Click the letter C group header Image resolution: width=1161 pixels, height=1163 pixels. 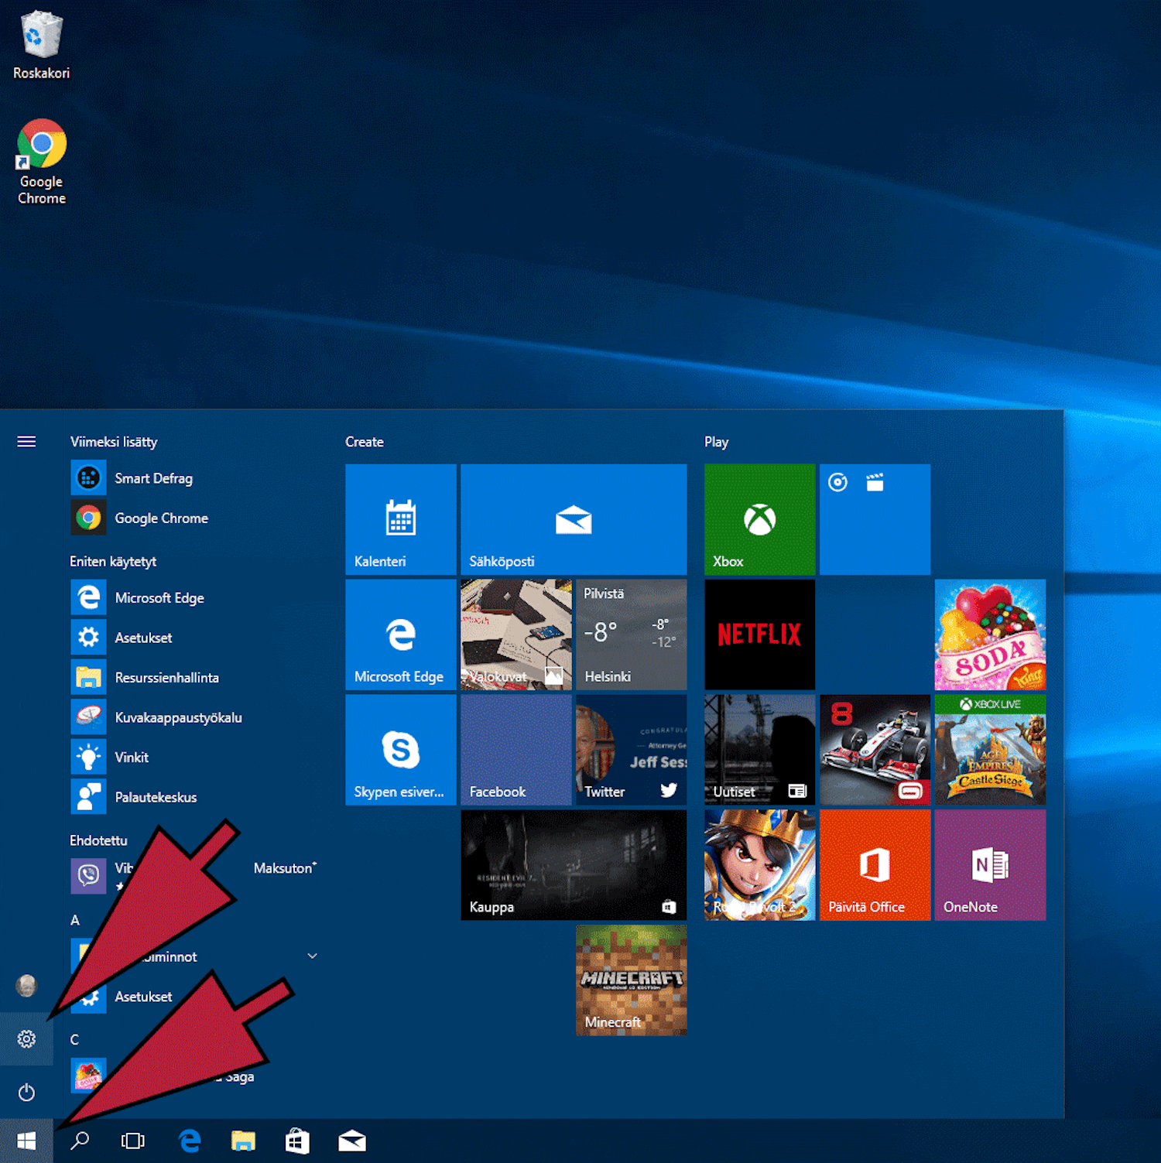pyautogui.click(x=75, y=1039)
